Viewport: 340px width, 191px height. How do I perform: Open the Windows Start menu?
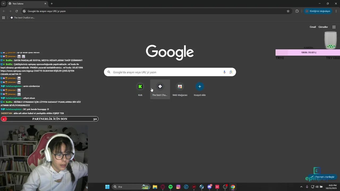107,187
